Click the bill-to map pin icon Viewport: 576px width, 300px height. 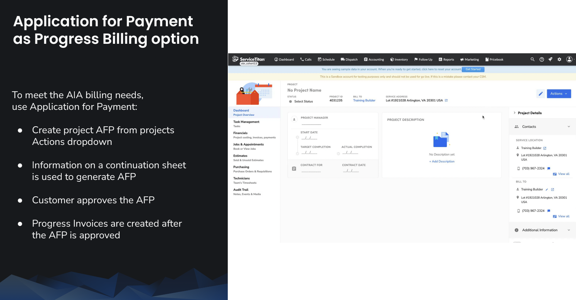pos(518,197)
